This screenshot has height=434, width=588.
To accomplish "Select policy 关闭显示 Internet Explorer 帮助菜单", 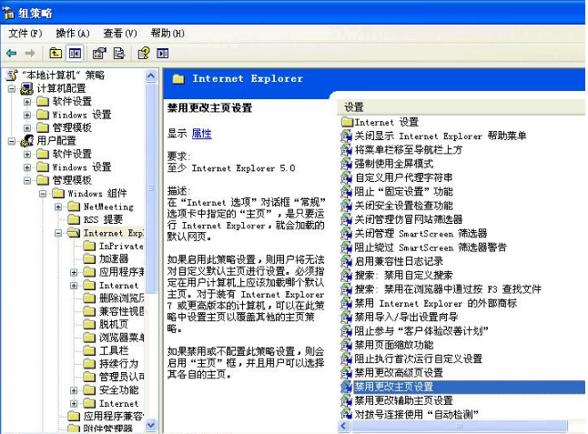I will point(441,136).
